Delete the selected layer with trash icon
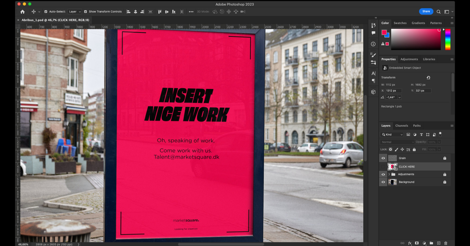 click(446, 243)
